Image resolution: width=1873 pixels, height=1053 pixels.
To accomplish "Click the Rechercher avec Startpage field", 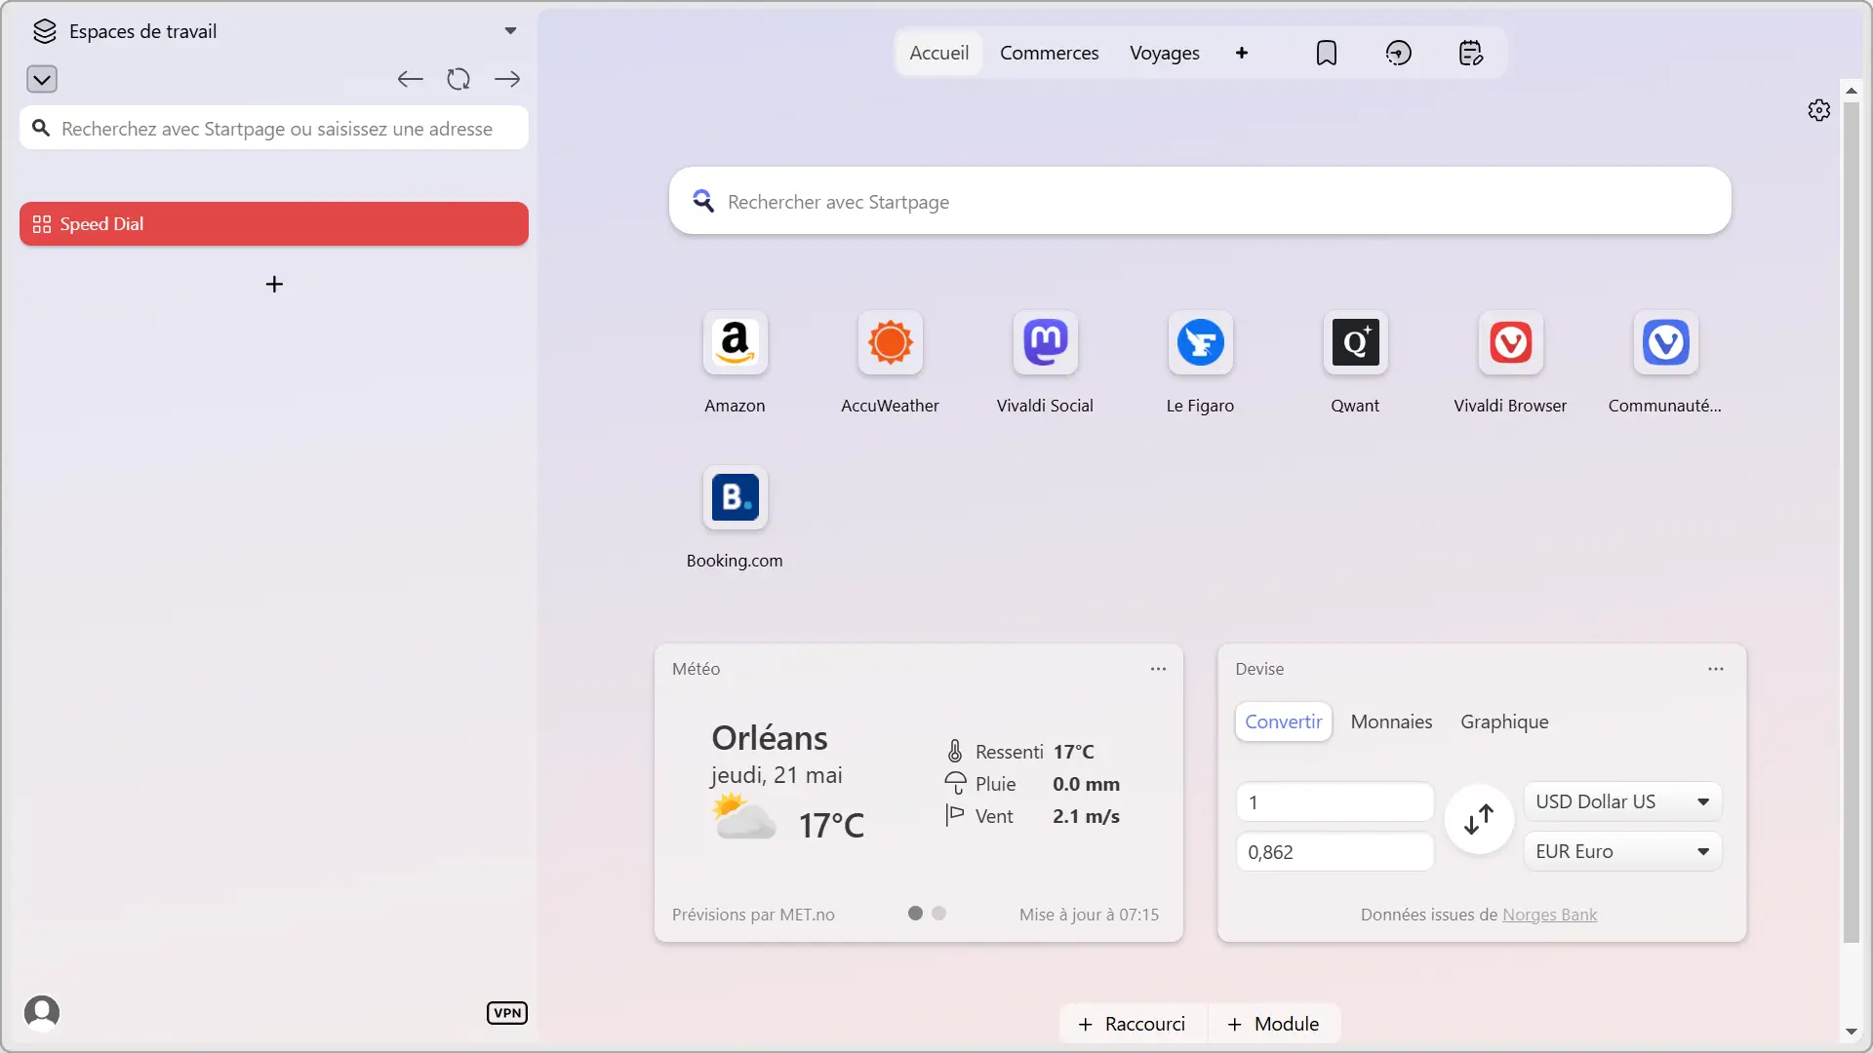I will point(1200,201).
